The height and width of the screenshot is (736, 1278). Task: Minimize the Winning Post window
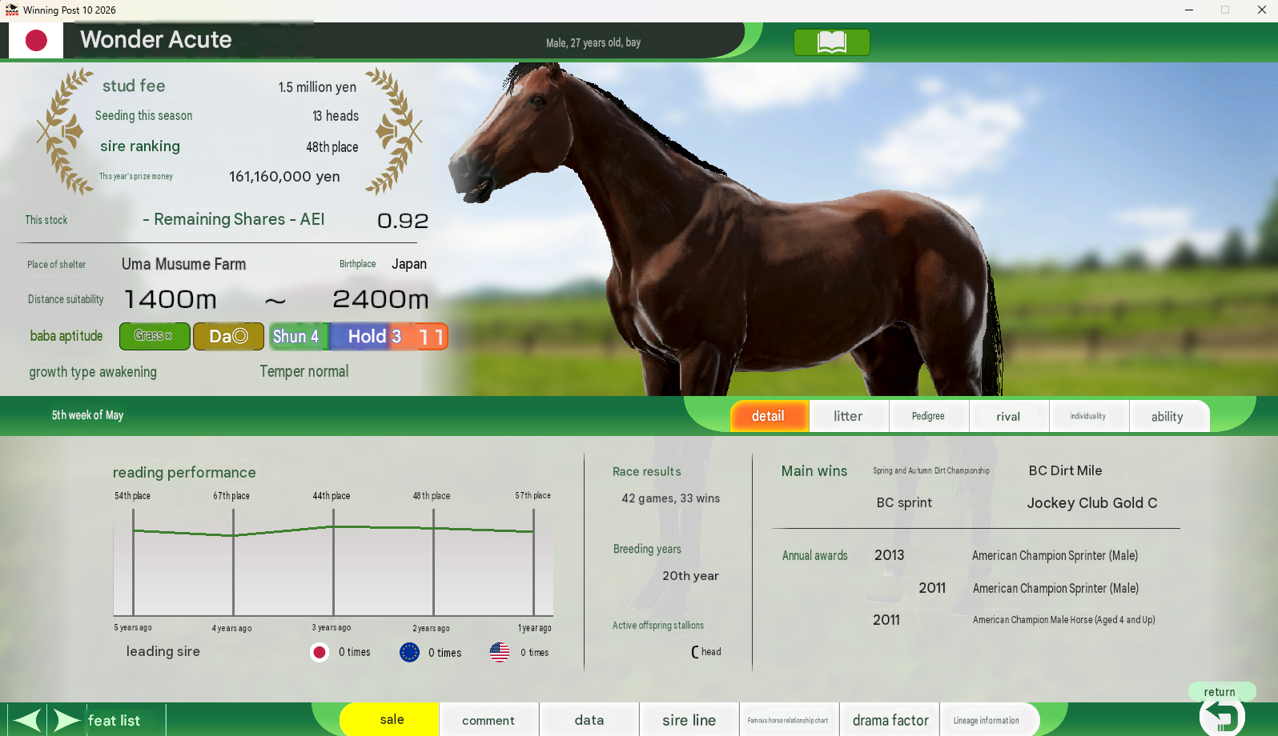pyautogui.click(x=1189, y=10)
